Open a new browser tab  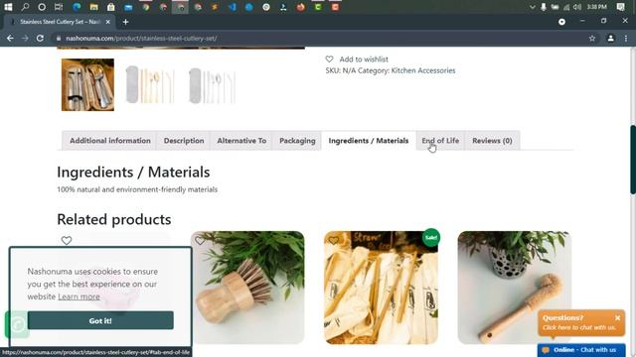pyautogui.click(x=126, y=22)
